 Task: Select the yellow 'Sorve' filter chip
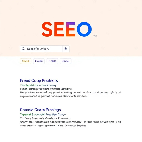[x=26, y=61]
